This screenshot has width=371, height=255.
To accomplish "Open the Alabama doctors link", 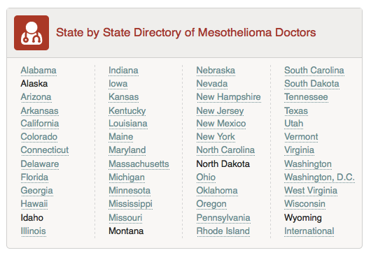I will tap(38, 71).
